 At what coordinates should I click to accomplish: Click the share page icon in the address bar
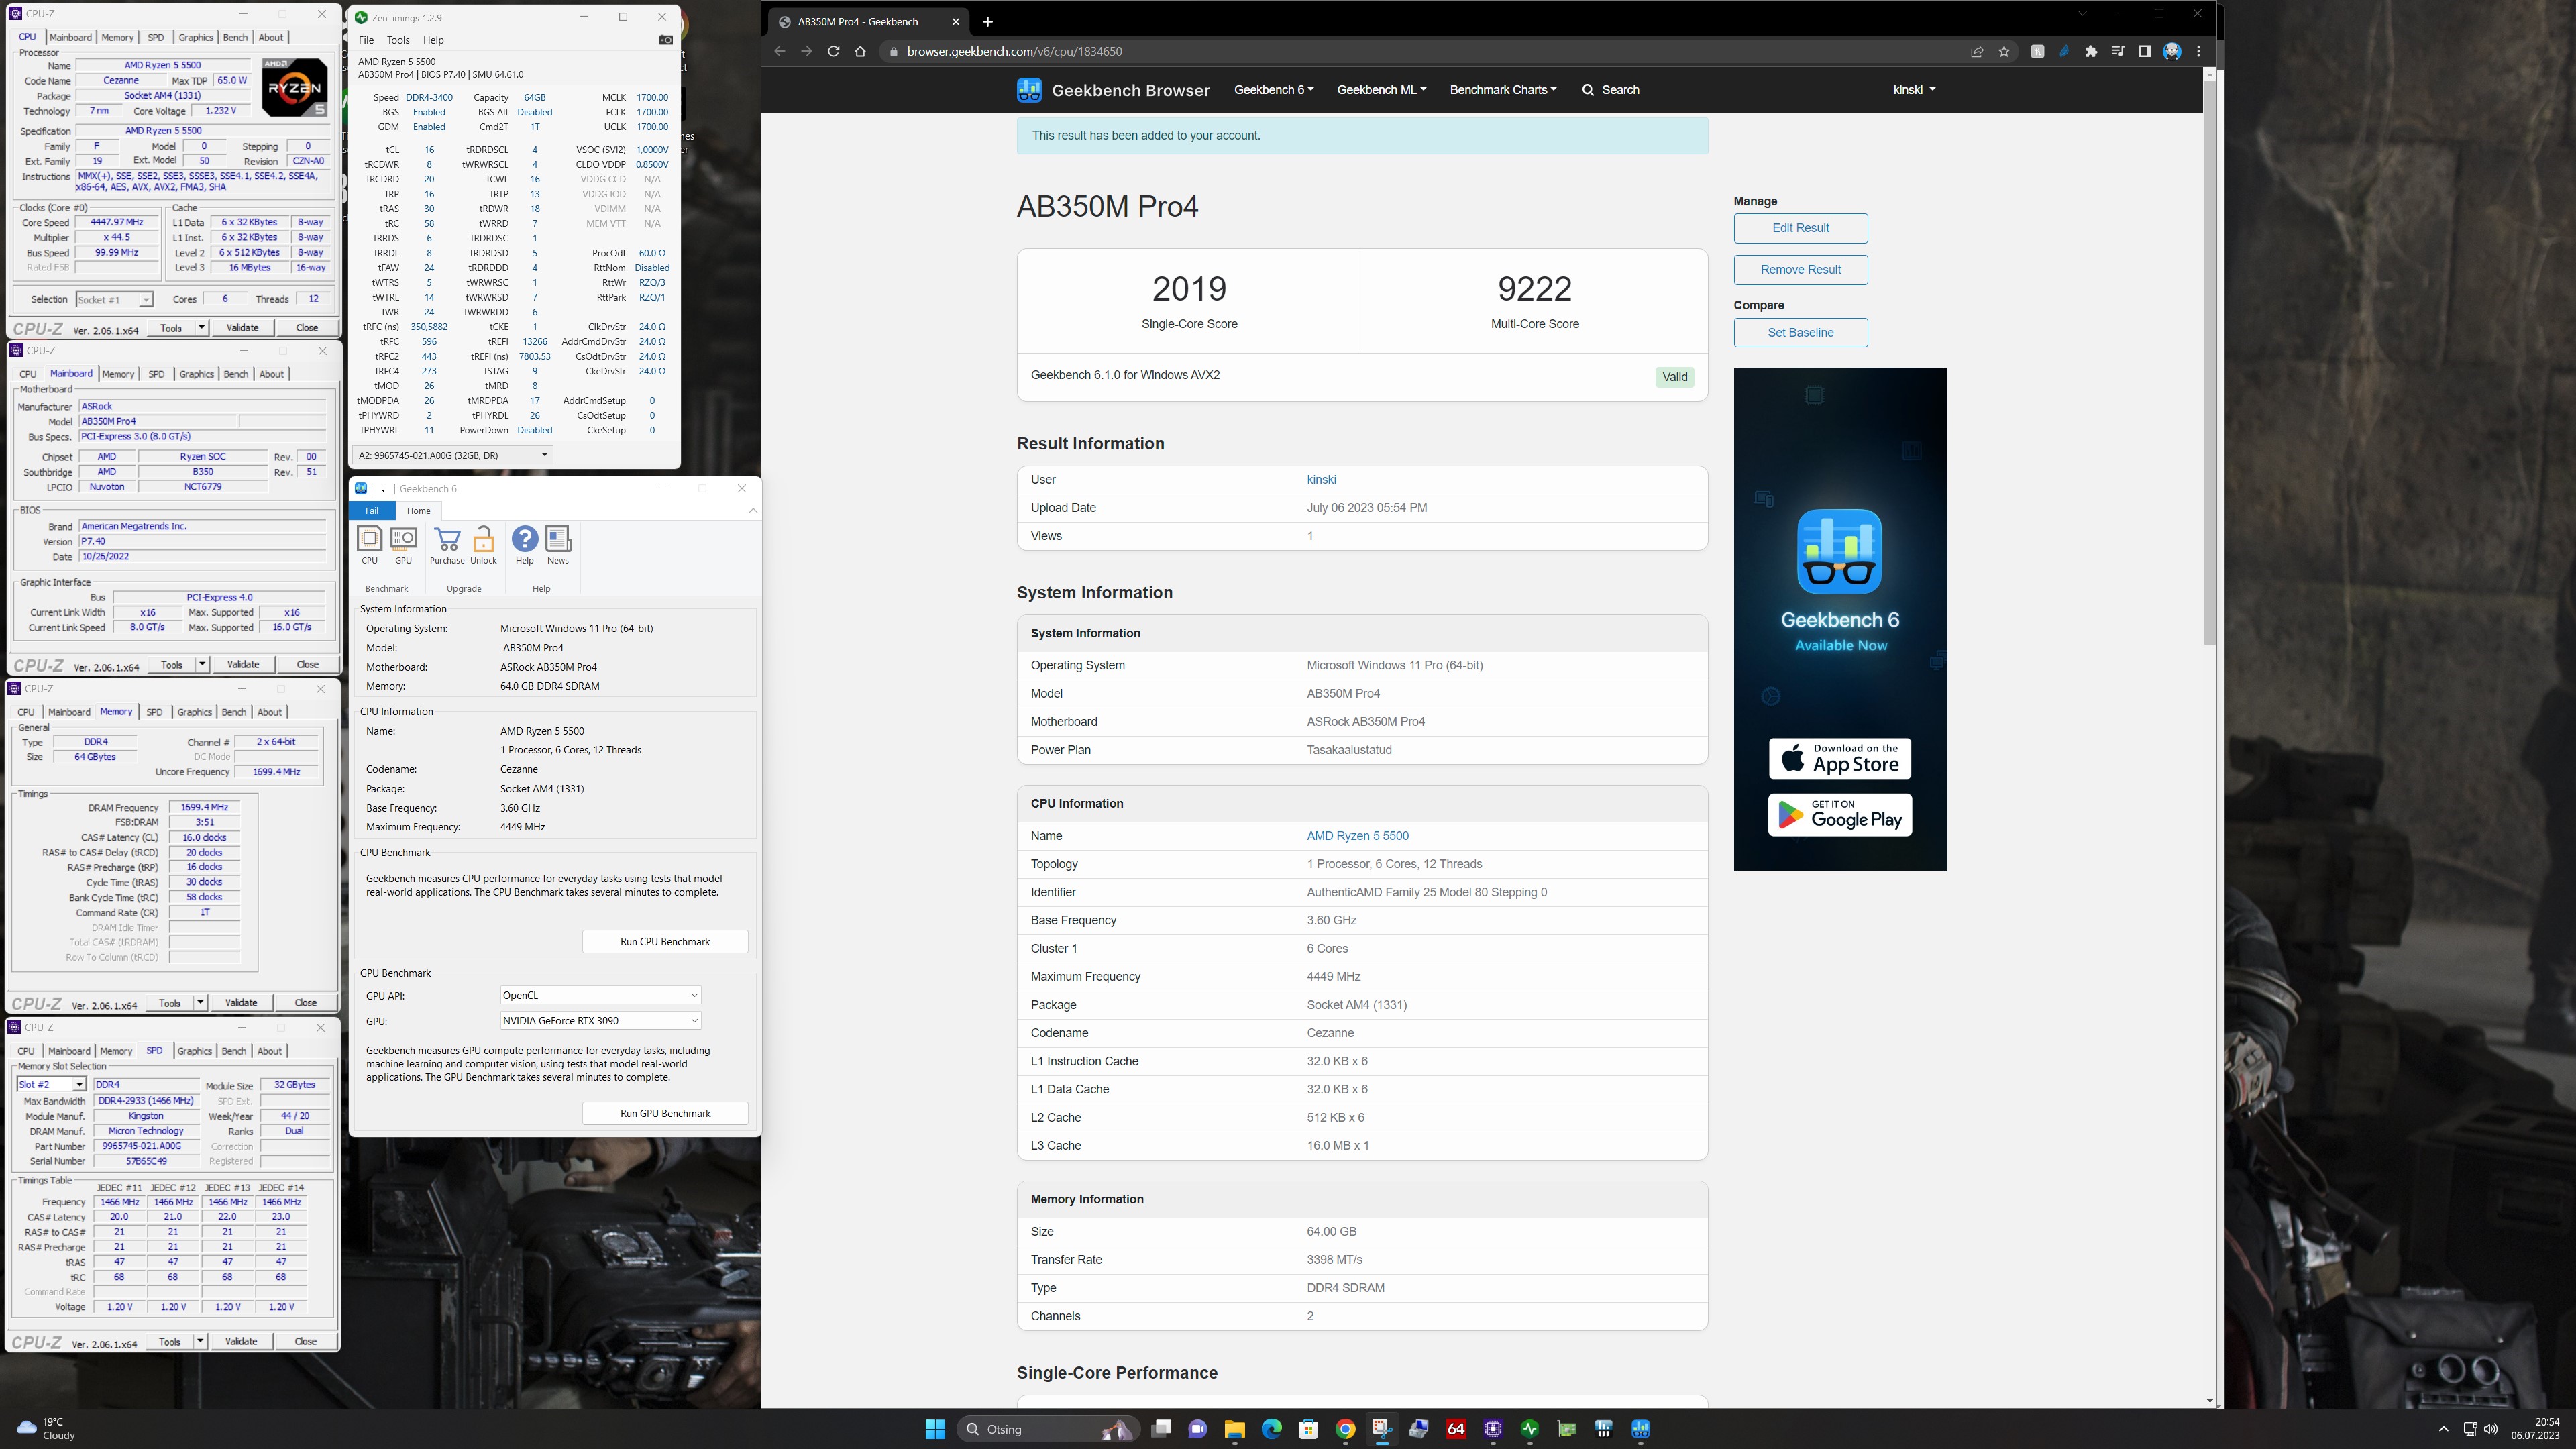tap(1977, 52)
